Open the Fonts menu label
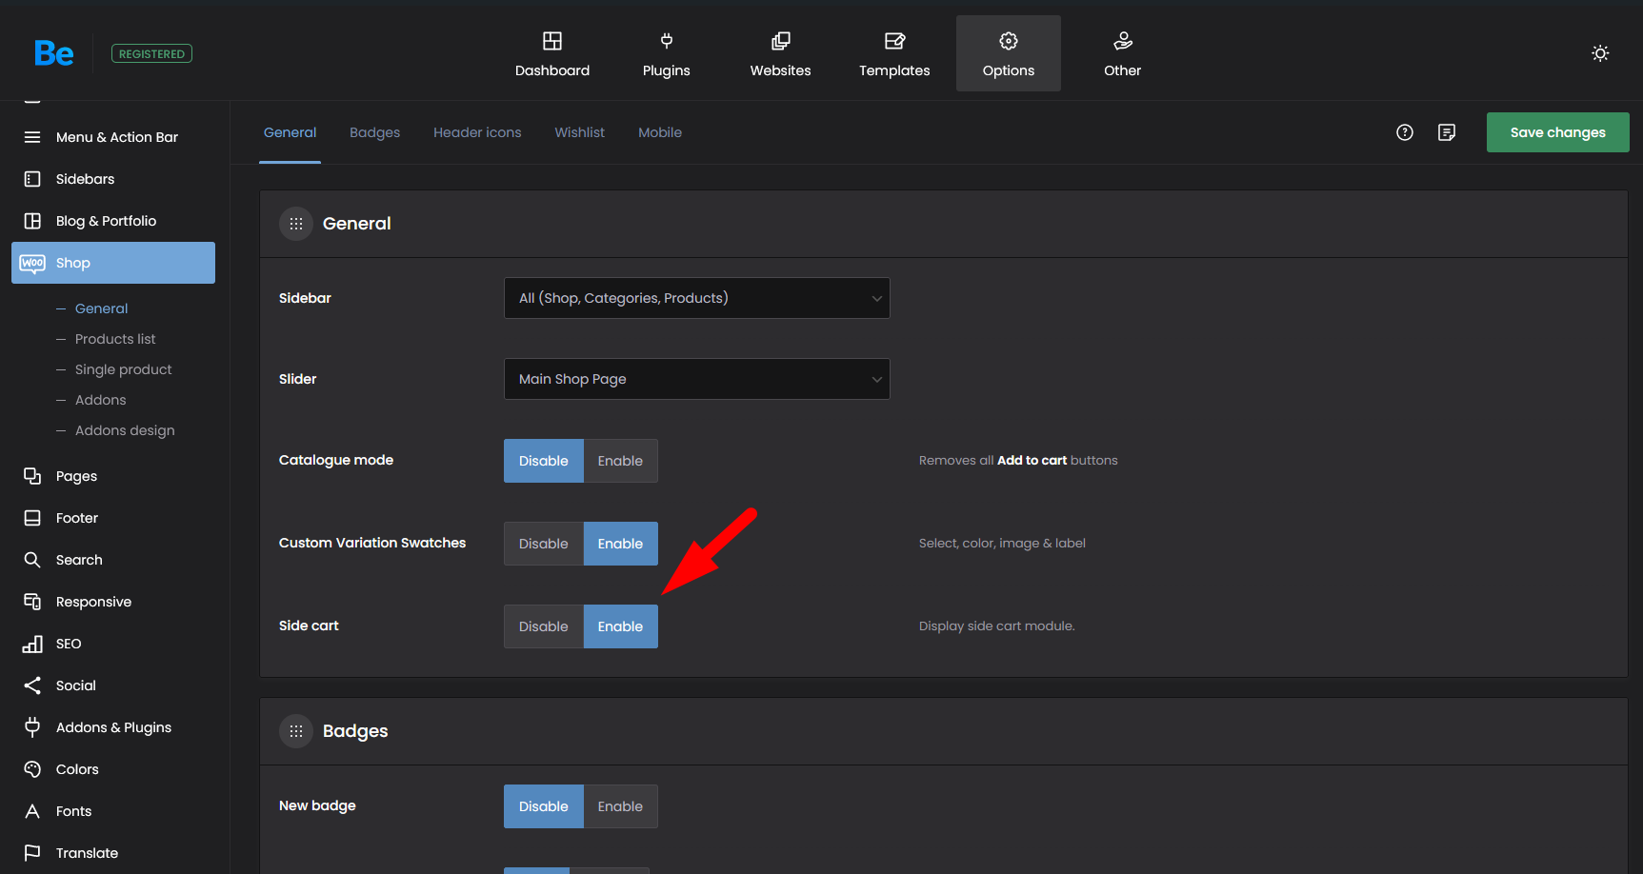 73,811
